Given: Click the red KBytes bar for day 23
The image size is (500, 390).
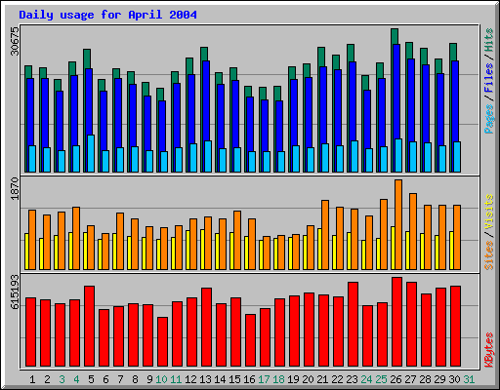Looking at the screenshot, I should pos(353,325).
